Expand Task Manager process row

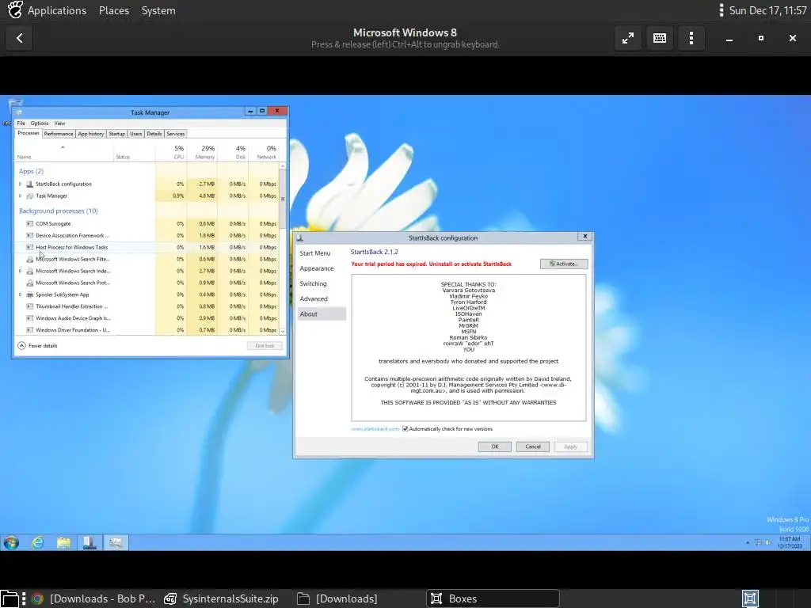[x=20, y=196]
